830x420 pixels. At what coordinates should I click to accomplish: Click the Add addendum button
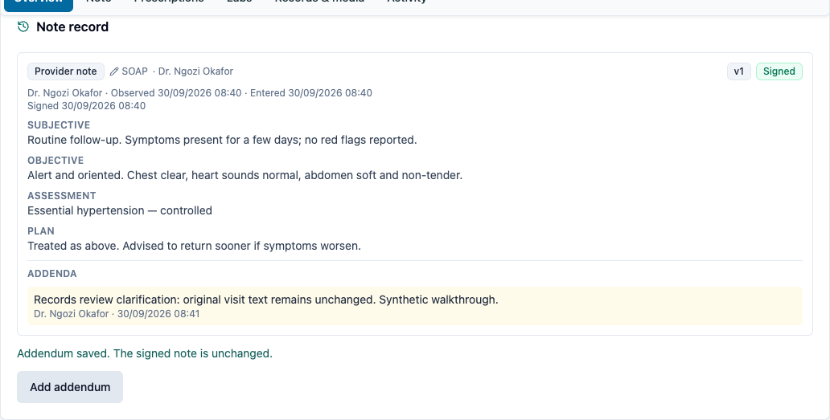(70, 387)
